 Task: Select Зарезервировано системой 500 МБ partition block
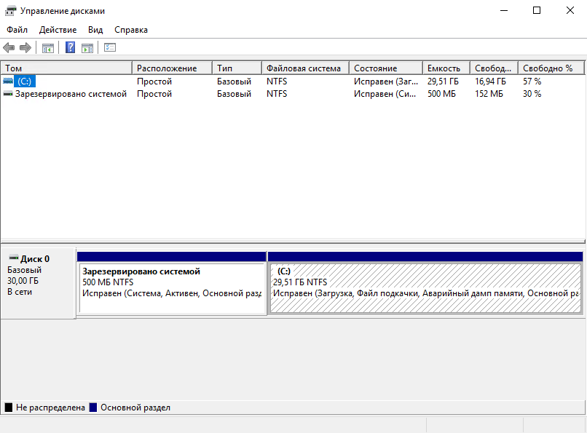[x=172, y=288]
